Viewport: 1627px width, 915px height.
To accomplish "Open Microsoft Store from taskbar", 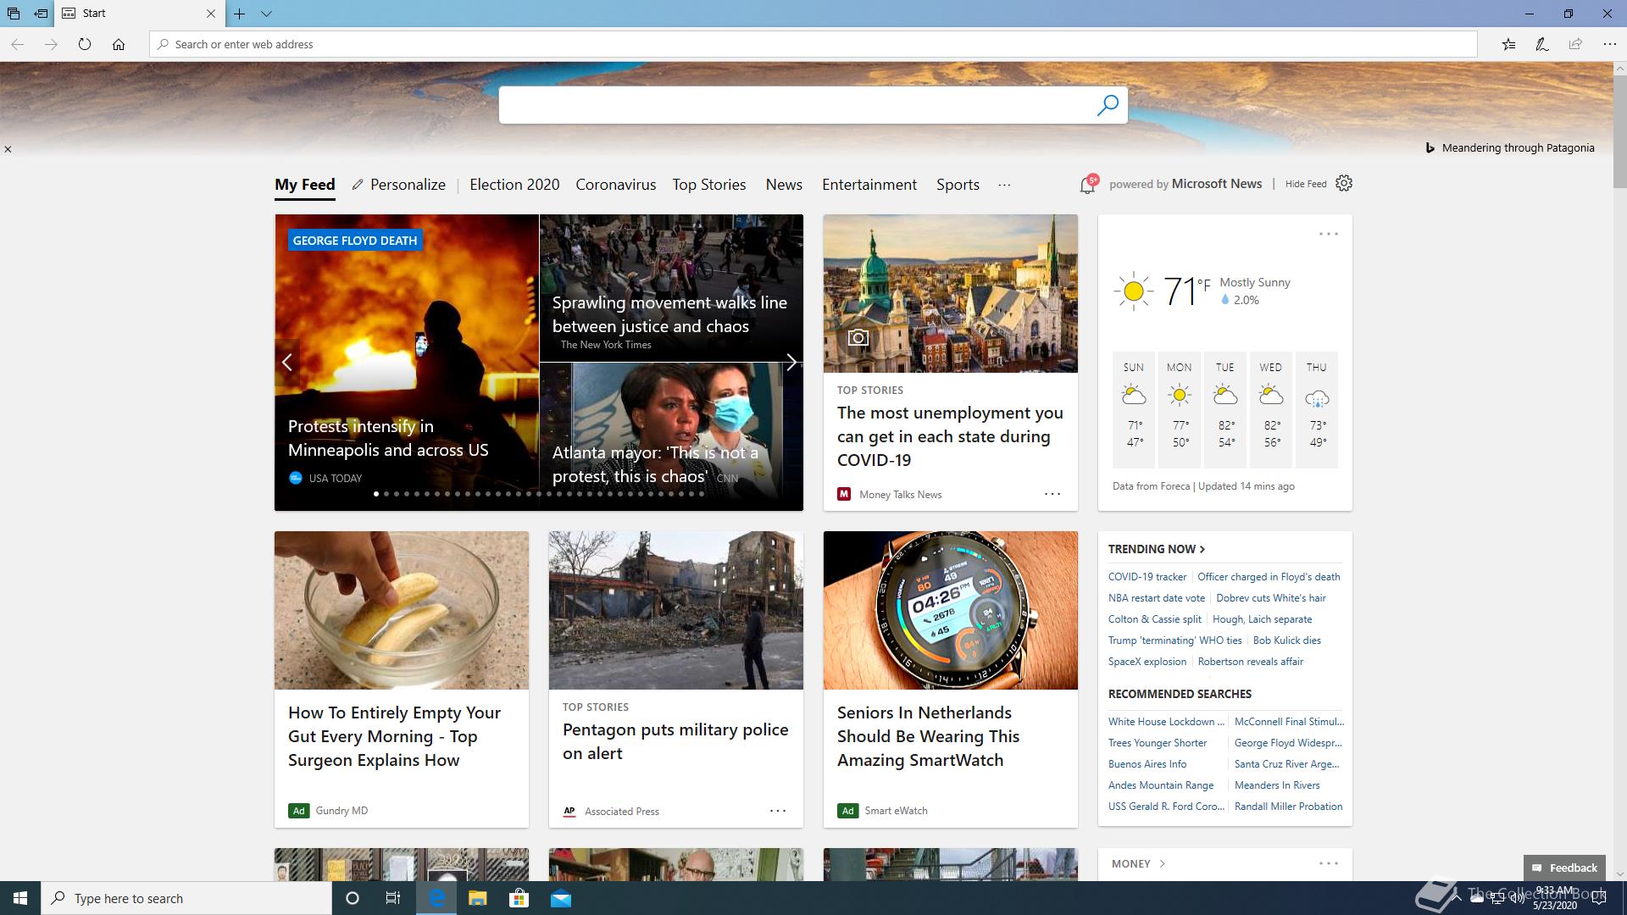I will pyautogui.click(x=519, y=898).
